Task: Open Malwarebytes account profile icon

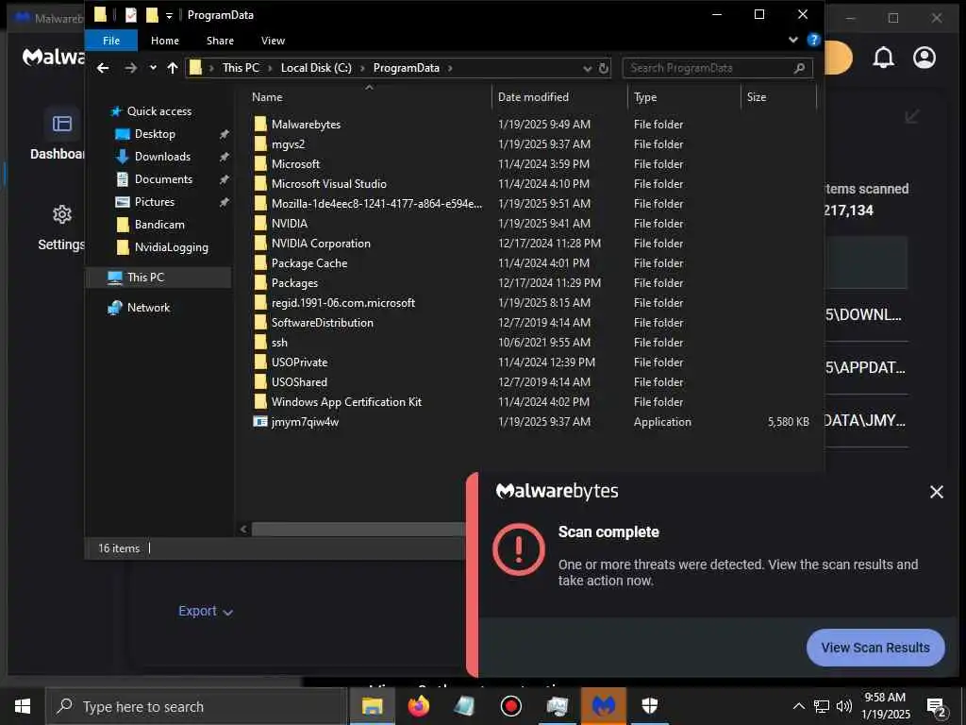Action: tap(924, 58)
